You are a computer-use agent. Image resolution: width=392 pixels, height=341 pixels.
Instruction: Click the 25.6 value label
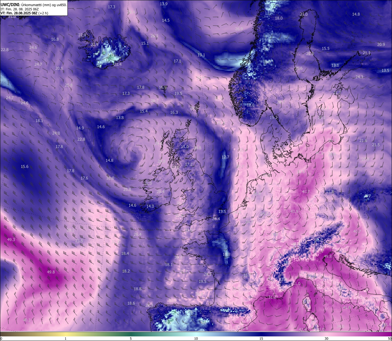click(299, 68)
